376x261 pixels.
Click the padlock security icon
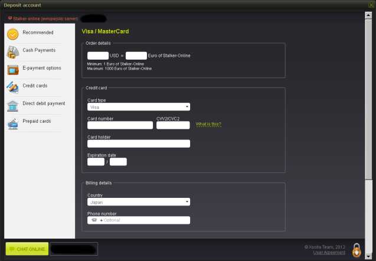[x=357, y=250]
